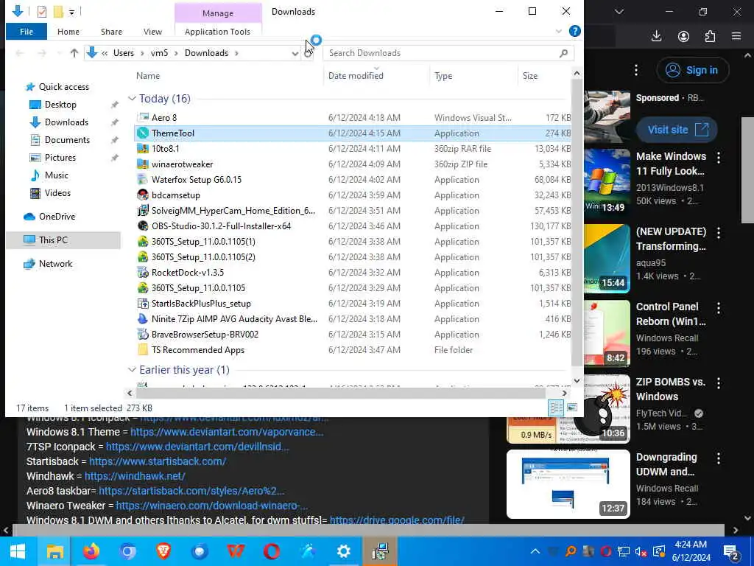Expand the ribbon with the chevron
This screenshot has height=566, width=754.
click(x=558, y=31)
